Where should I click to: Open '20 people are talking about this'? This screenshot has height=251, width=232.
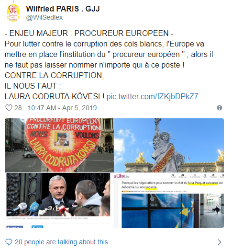(61, 242)
